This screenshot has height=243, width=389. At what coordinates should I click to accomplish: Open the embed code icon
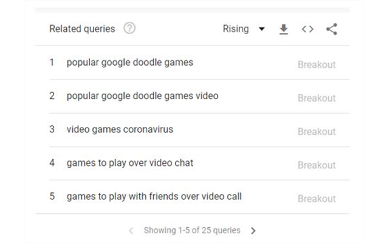tap(308, 29)
